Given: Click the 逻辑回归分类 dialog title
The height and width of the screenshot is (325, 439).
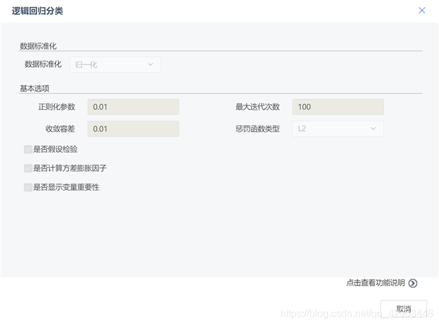Looking at the screenshot, I should [38, 11].
